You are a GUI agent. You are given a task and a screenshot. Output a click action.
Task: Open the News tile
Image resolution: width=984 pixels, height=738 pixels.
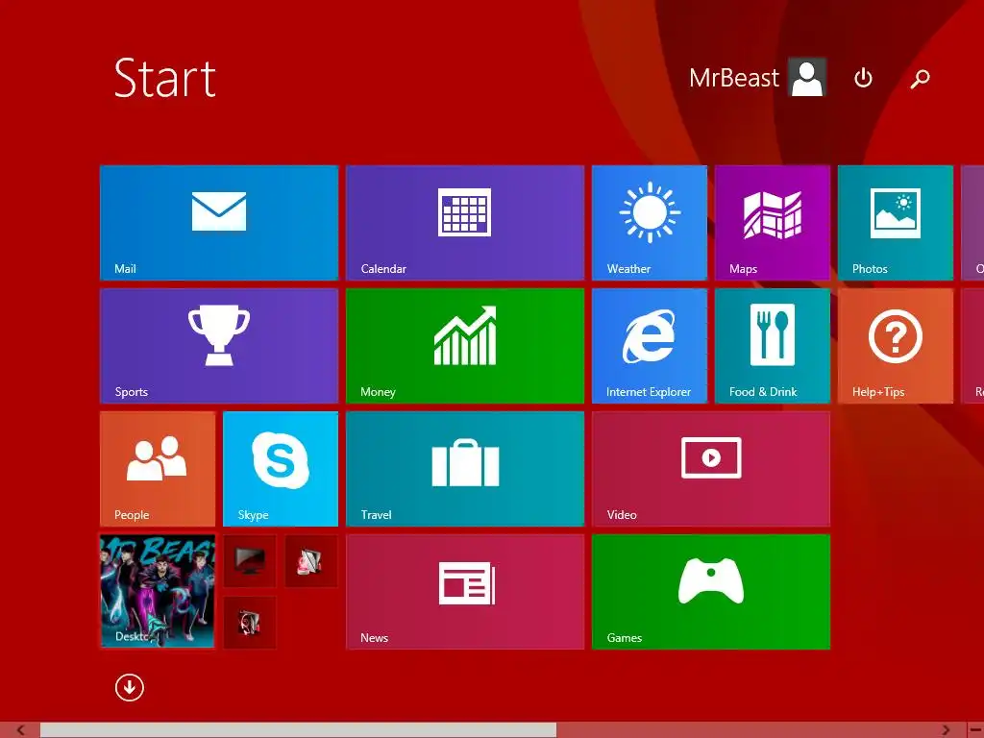pyautogui.click(x=465, y=592)
